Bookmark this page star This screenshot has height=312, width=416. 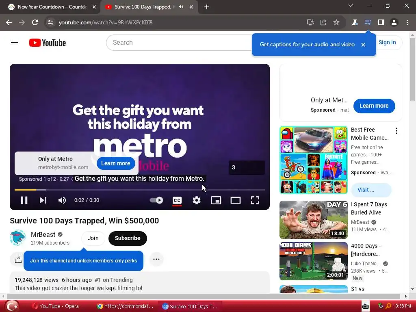[x=336, y=22]
